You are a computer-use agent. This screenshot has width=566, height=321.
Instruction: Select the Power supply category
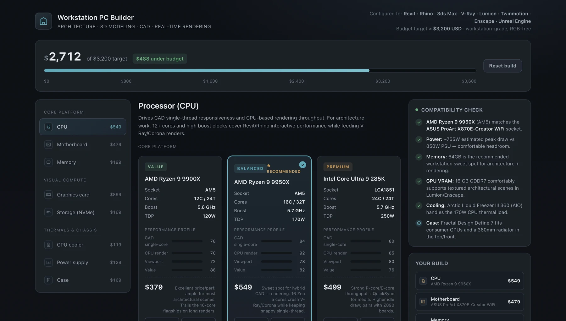[83, 262]
